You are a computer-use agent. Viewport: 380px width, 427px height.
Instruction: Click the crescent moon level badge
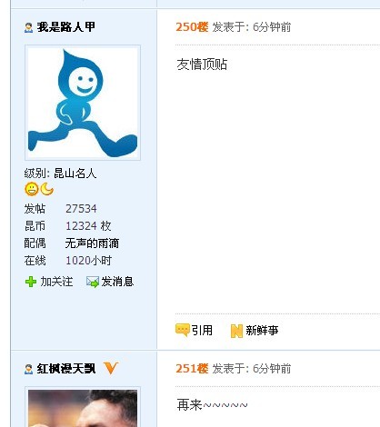click(47, 189)
